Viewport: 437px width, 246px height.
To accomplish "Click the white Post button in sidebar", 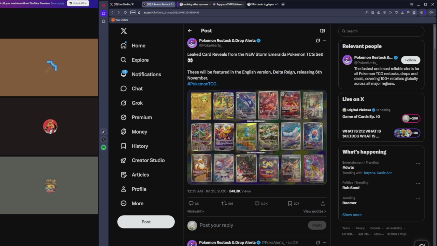I will [x=146, y=222].
